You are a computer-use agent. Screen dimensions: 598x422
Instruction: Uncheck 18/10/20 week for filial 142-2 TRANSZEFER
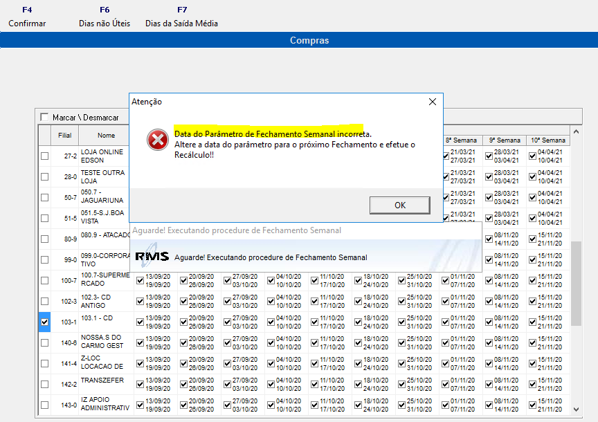click(358, 384)
